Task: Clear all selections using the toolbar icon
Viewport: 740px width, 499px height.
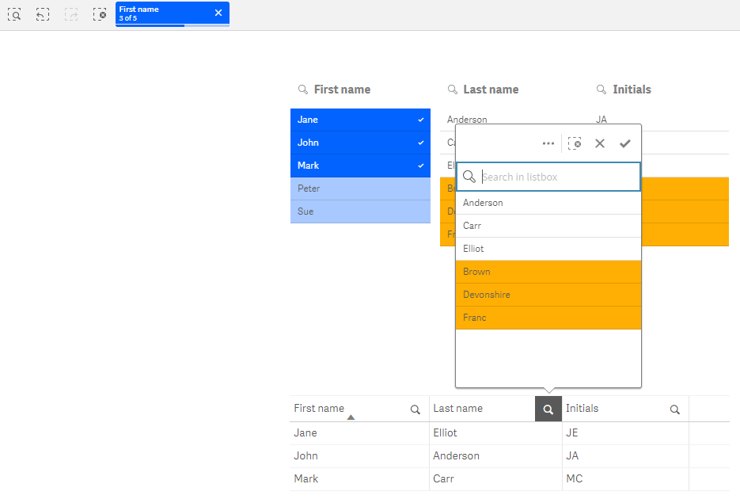Action: 99,13
